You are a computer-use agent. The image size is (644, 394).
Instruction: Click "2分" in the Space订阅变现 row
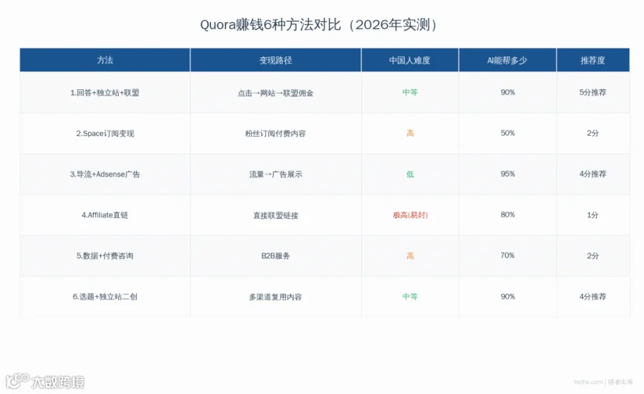(592, 133)
